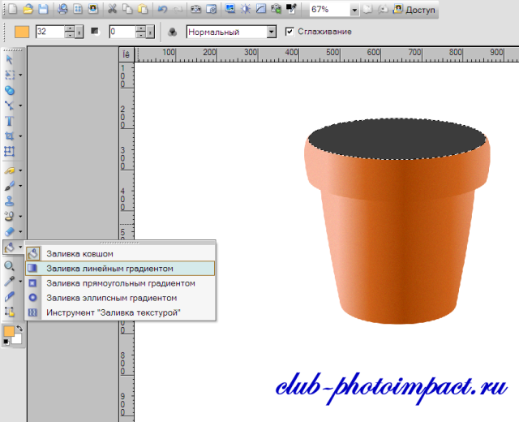Click the transparency gradient icon beside 0 field
This screenshot has width=519, height=422.
click(x=96, y=32)
